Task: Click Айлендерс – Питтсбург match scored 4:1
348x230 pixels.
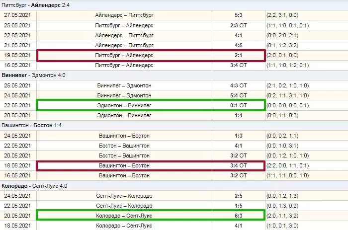Action: click(124, 35)
